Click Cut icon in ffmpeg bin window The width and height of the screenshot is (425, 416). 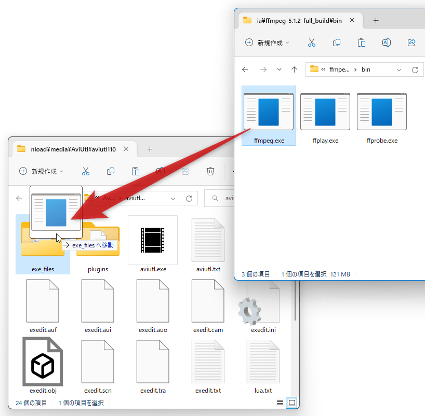click(311, 43)
